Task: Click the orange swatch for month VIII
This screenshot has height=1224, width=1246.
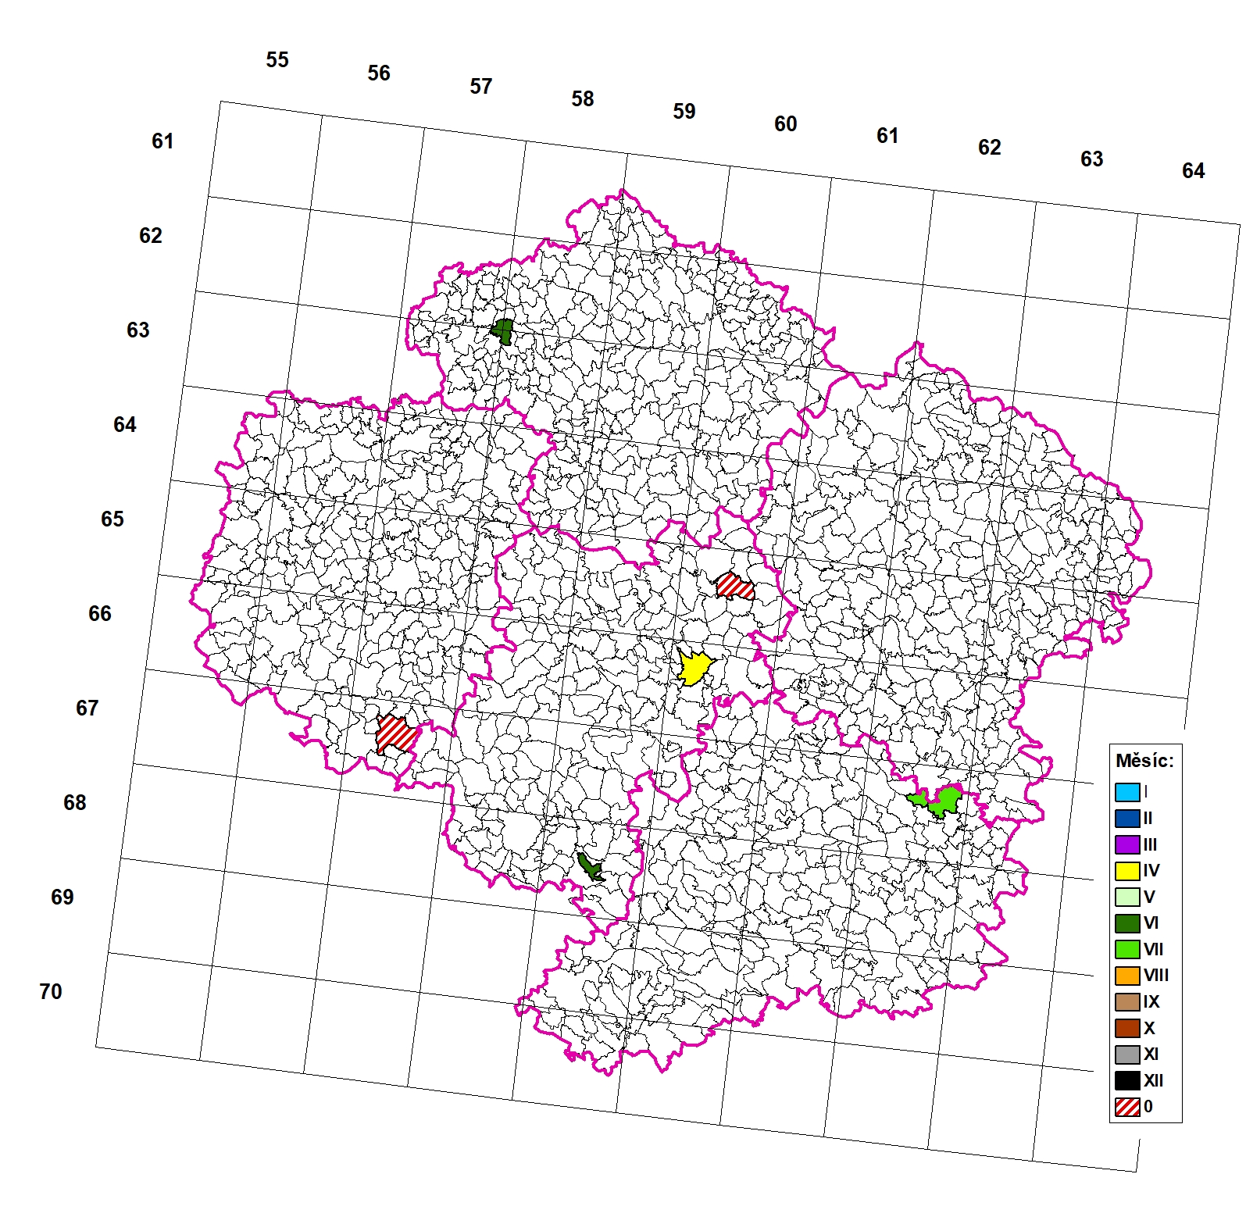Action: click(x=1127, y=976)
